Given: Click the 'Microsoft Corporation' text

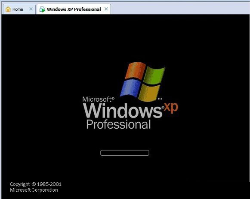Looking at the screenshot, I should pyautogui.click(x=34, y=190).
